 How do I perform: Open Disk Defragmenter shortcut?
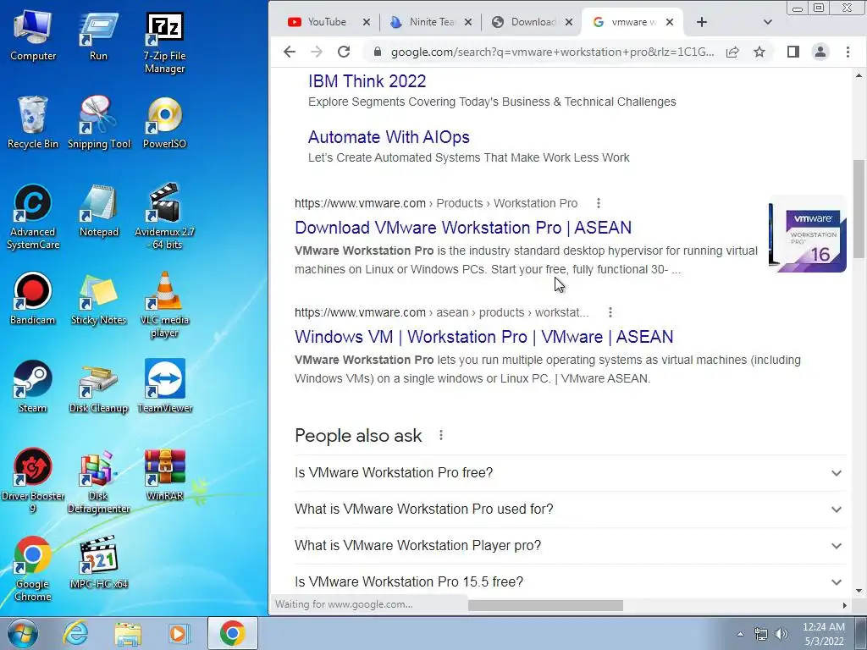point(98,481)
